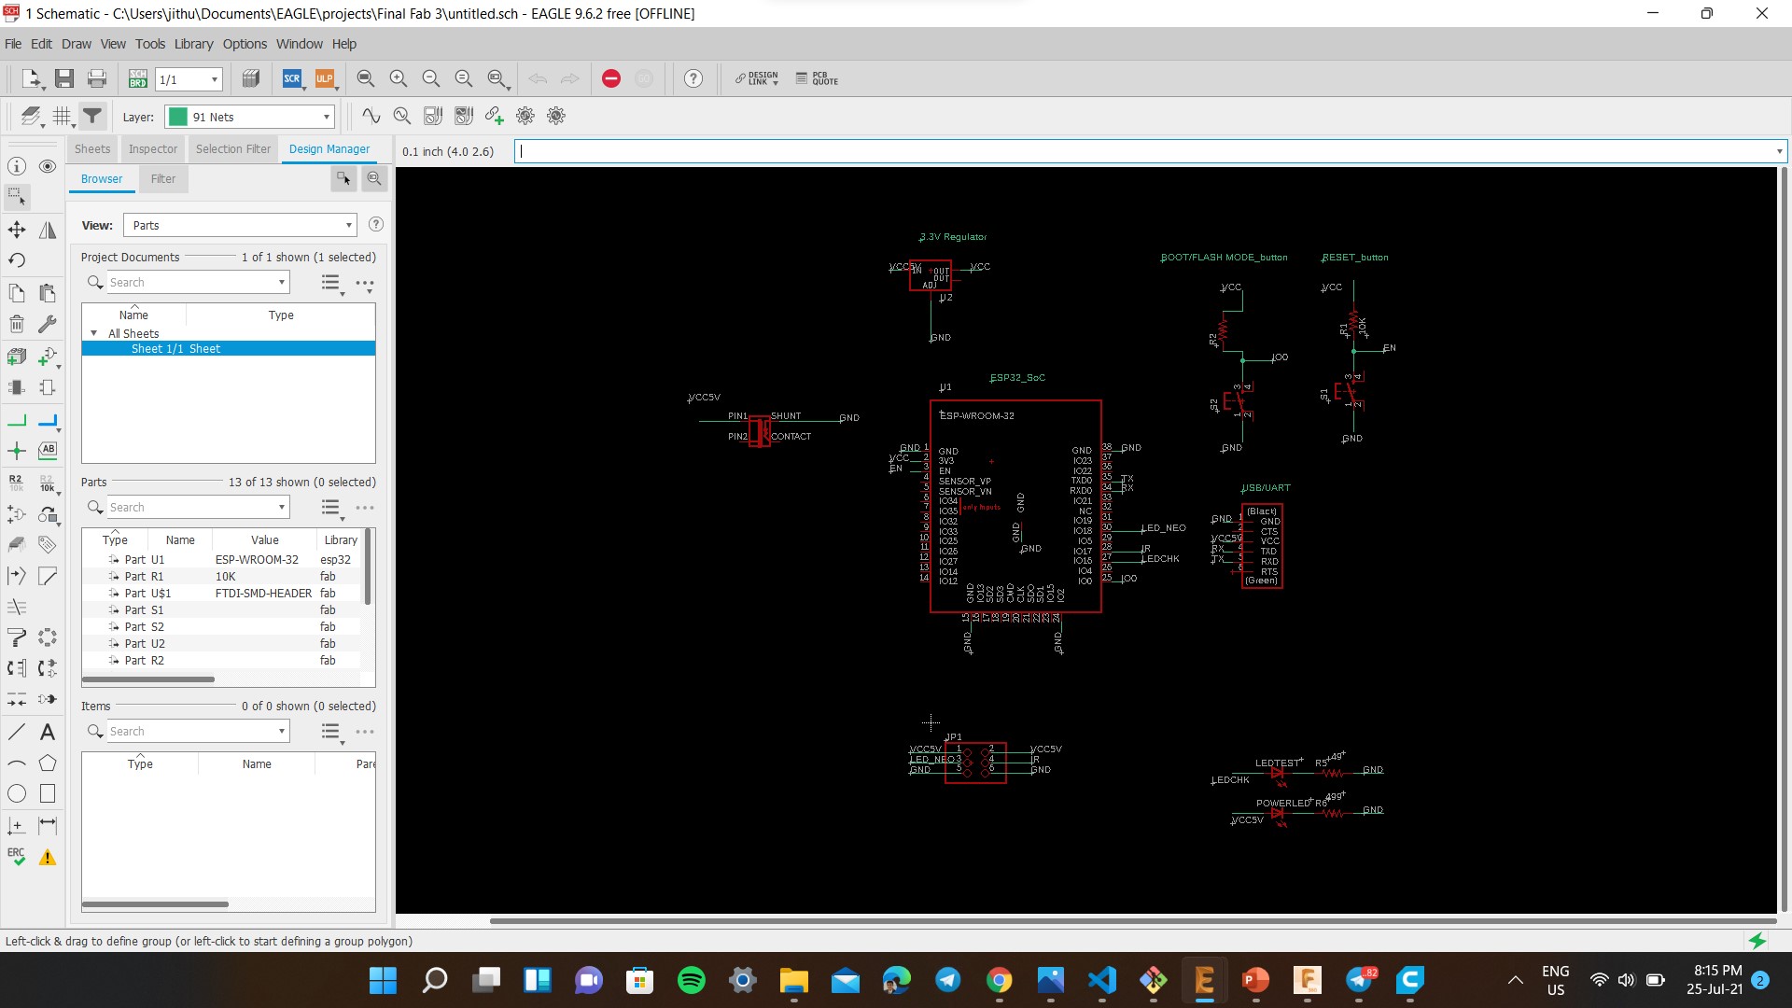Select the Change wrench tool icon

[x=48, y=324]
